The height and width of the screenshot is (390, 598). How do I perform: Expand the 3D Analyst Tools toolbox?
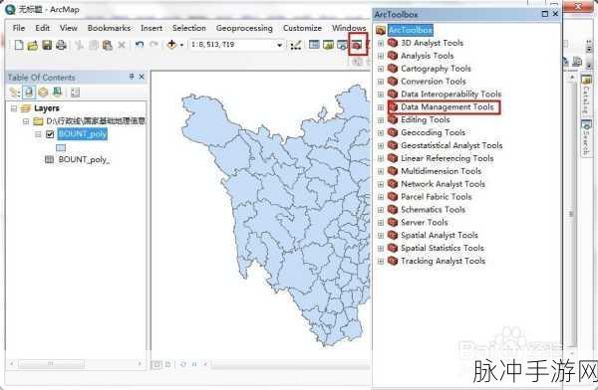click(381, 44)
